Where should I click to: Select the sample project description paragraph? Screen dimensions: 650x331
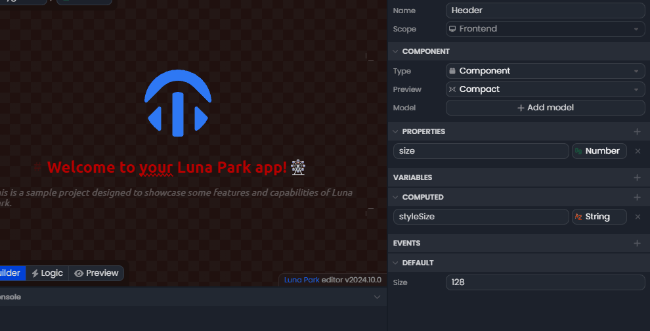[x=176, y=198]
